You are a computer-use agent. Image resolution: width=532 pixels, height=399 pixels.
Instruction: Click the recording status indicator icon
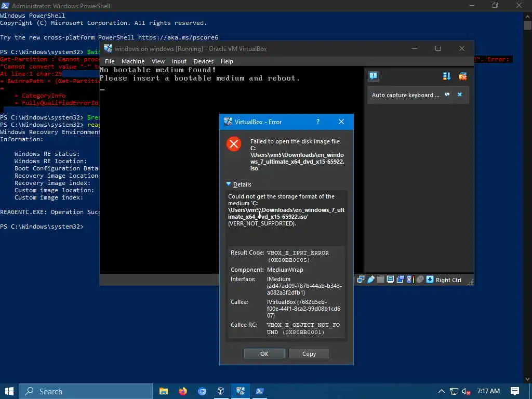[400, 280]
